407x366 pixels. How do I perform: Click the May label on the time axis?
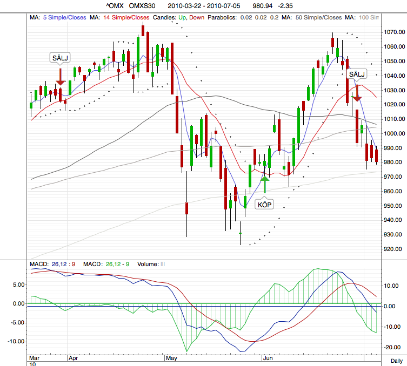[172, 358]
